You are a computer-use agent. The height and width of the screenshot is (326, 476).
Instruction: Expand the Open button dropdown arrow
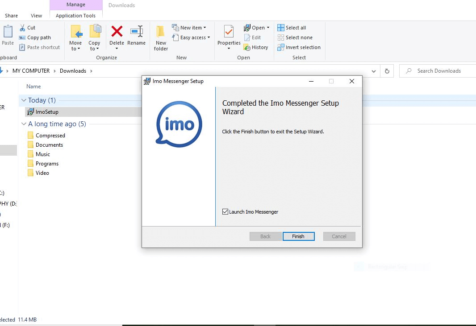click(268, 28)
